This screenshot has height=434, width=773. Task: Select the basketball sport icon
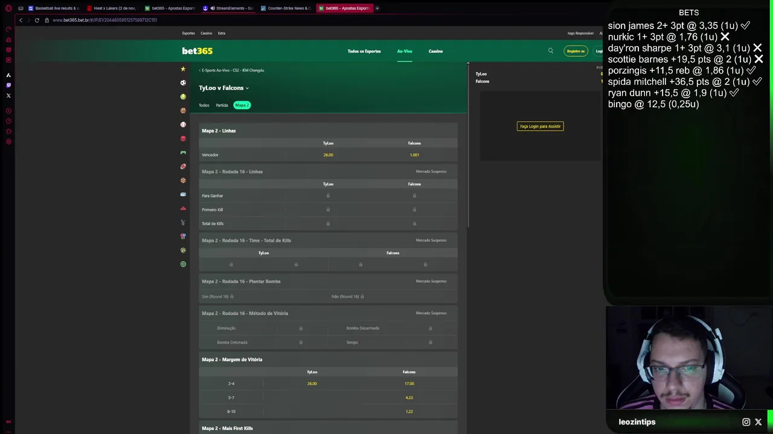[x=183, y=110]
